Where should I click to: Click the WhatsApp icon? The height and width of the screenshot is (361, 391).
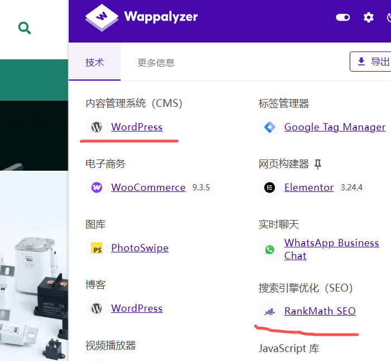(270, 249)
